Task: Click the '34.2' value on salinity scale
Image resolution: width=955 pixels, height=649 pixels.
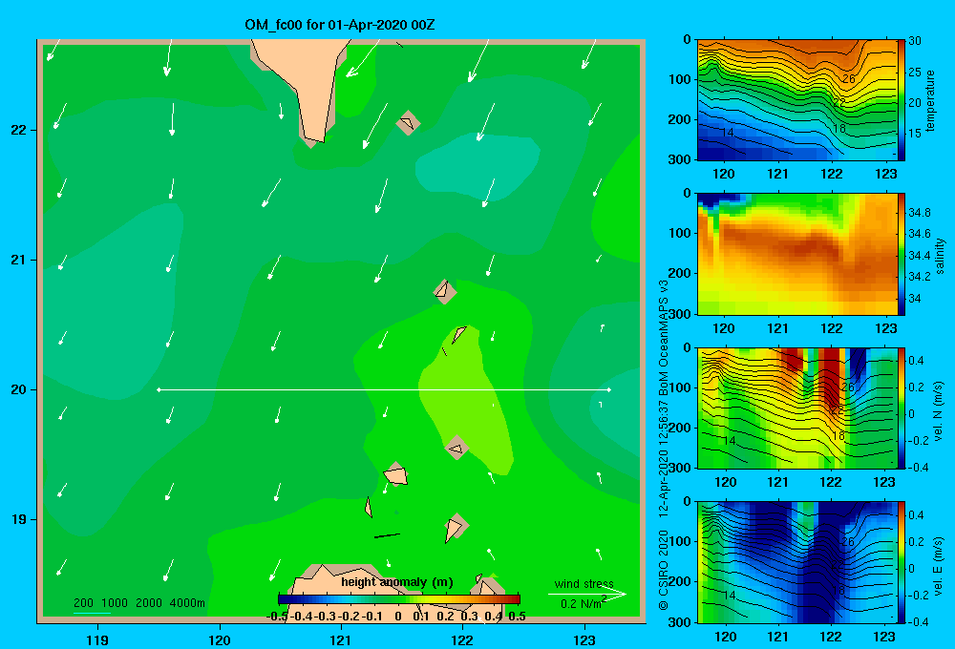Action: 919,277
